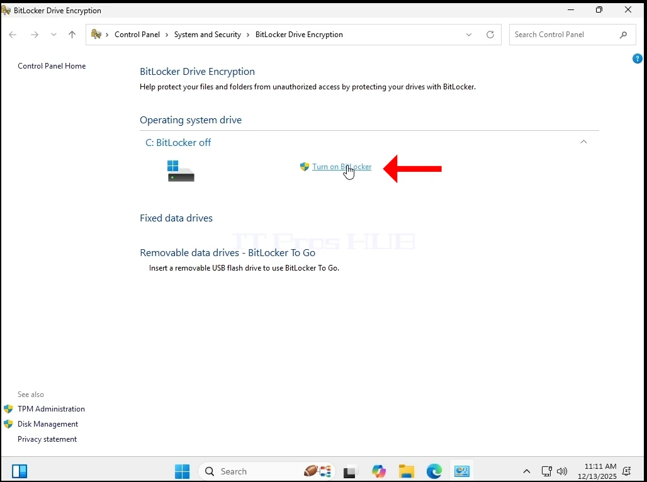Launch Copilot from the taskbar
This screenshot has width=647, height=482.
pos(378,471)
